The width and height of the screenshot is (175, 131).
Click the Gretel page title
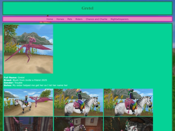tap(87, 8)
